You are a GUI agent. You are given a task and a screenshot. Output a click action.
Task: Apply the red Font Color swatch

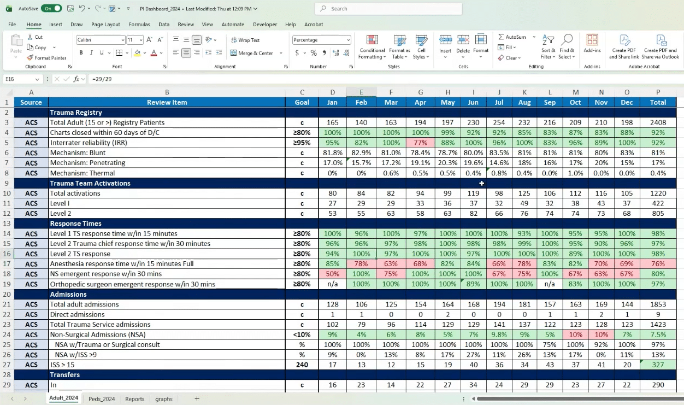[154, 53]
